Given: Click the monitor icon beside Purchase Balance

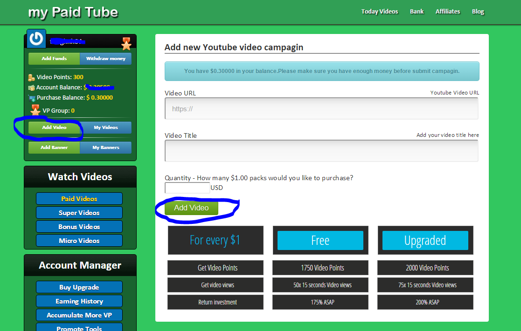Looking at the screenshot, I should pyautogui.click(x=32, y=98).
